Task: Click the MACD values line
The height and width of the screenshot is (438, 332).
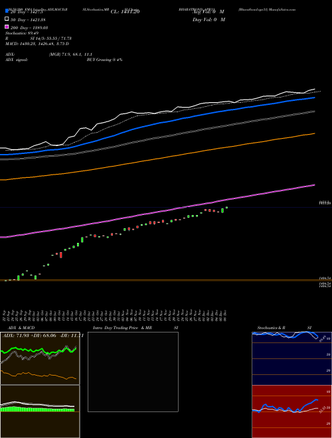Action: [37, 44]
